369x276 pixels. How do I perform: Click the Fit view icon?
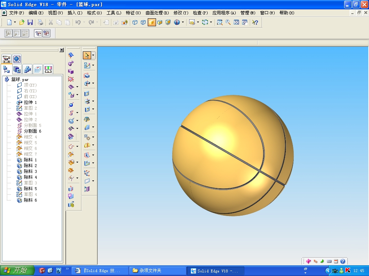click(236, 22)
